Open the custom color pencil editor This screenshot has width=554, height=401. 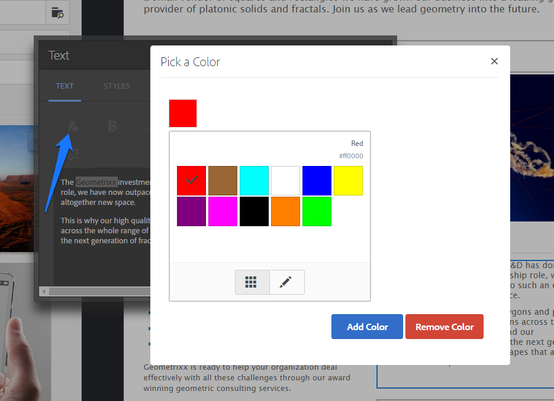(x=286, y=282)
